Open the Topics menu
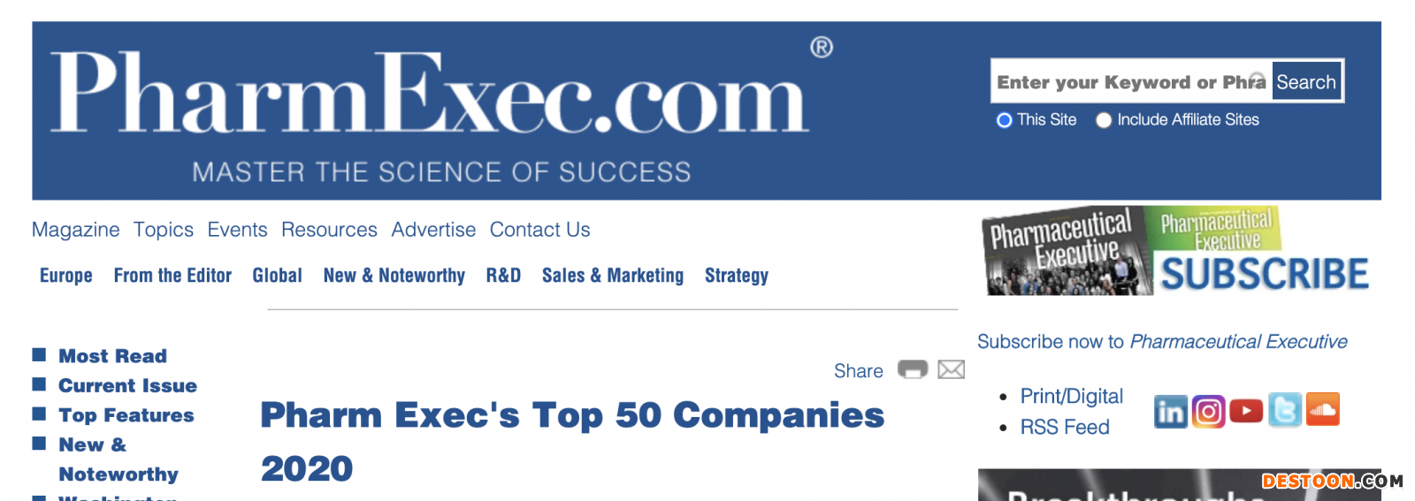This screenshot has width=1415, height=501. click(x=164, y=230)
